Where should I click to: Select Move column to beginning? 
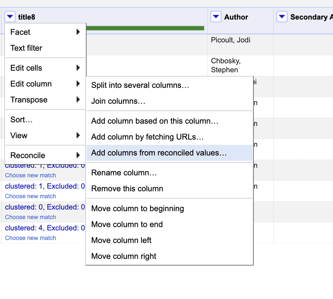click(137, 209)
